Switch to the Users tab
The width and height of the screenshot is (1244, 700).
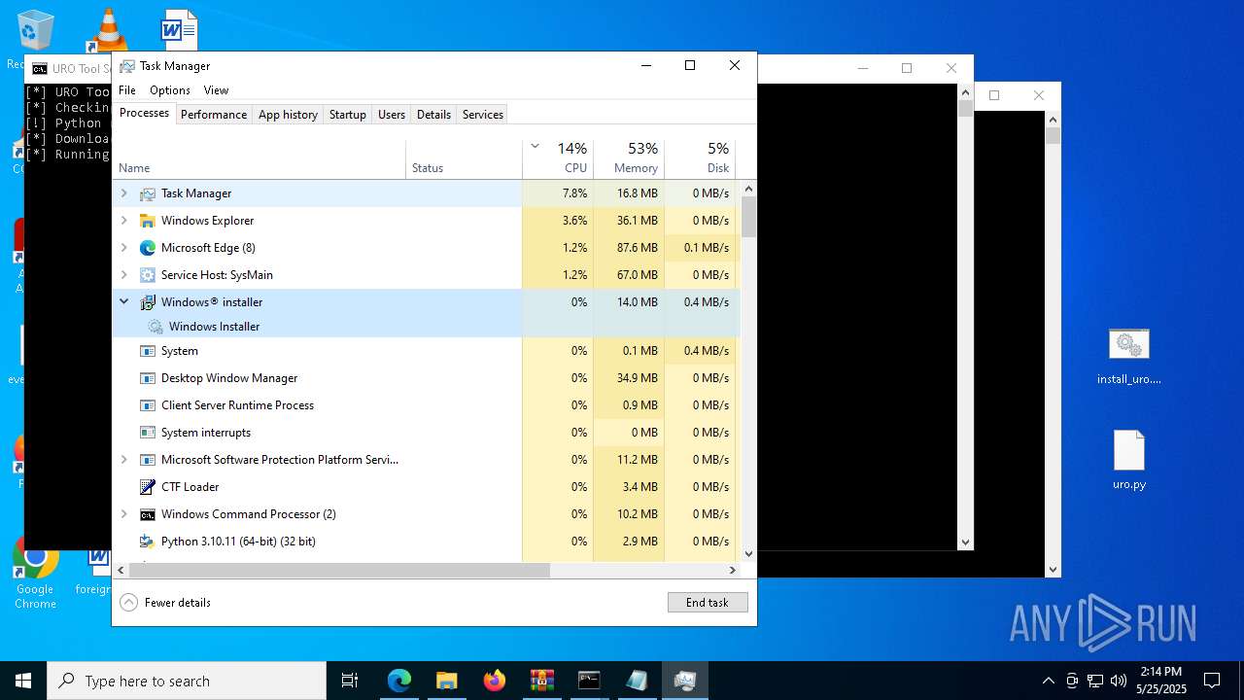point(392,115)
